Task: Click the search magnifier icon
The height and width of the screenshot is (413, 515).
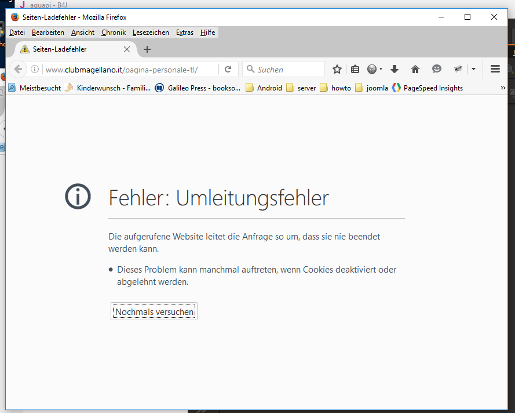Action: tap(250, 69)
